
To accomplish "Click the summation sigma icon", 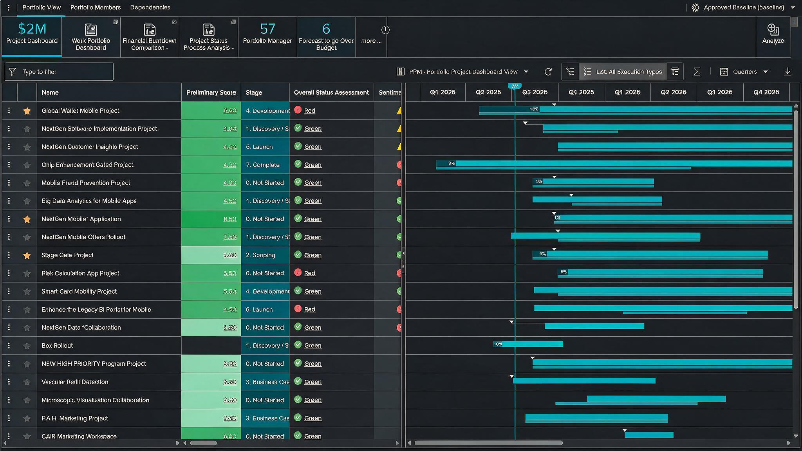I will pyautogui.click(x=697, y=72).
